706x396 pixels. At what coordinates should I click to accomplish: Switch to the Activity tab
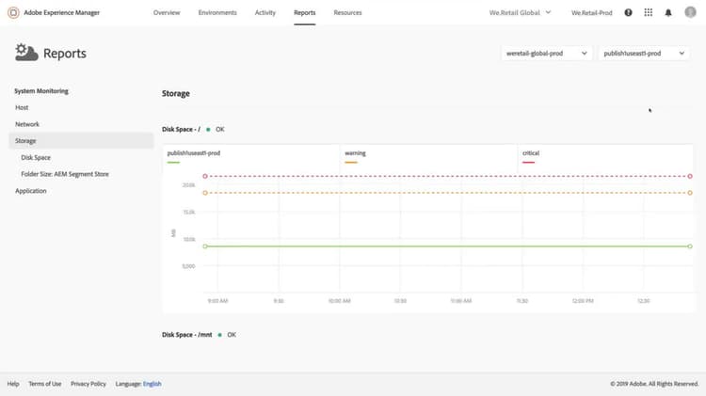click(265, 12)
